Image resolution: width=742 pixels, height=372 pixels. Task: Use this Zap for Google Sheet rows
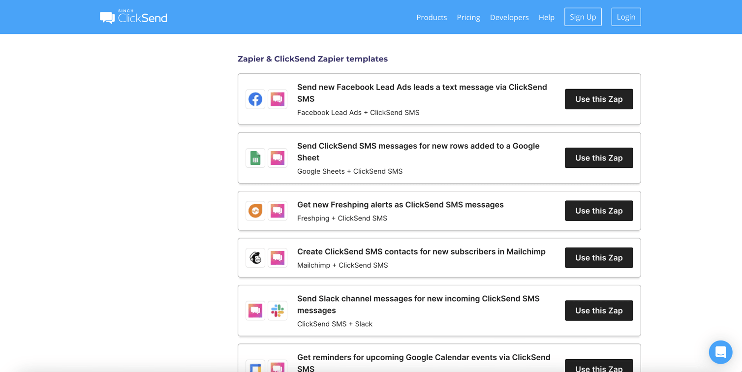[x=599, y=158]
